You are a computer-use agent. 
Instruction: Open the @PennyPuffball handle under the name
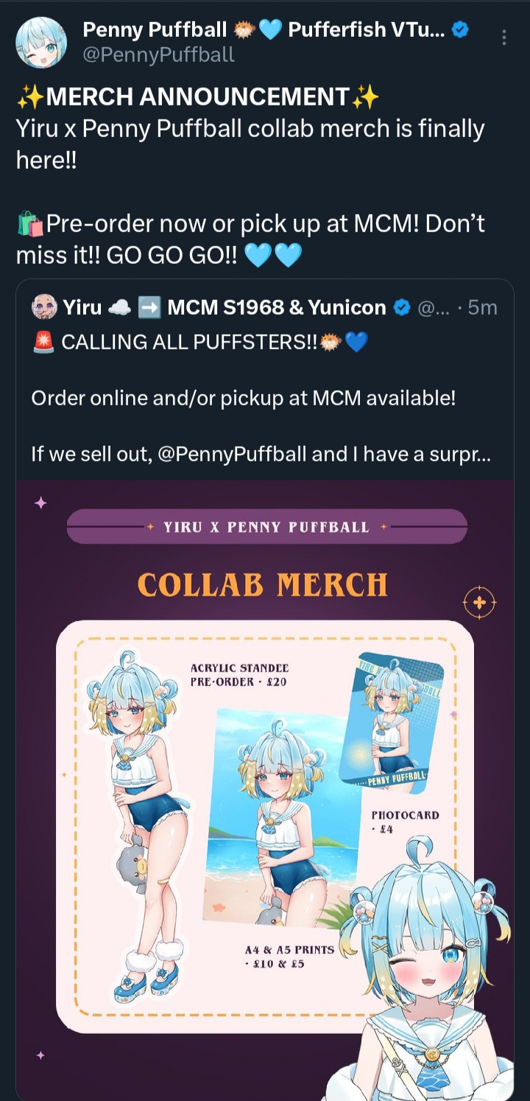(158, 55)
